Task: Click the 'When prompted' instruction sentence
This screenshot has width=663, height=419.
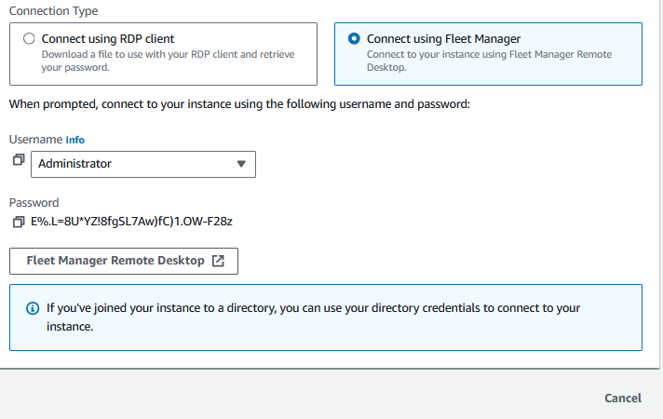Action: (239, 104)
